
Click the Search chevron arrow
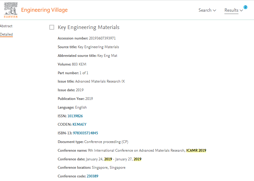coord(214,10)
